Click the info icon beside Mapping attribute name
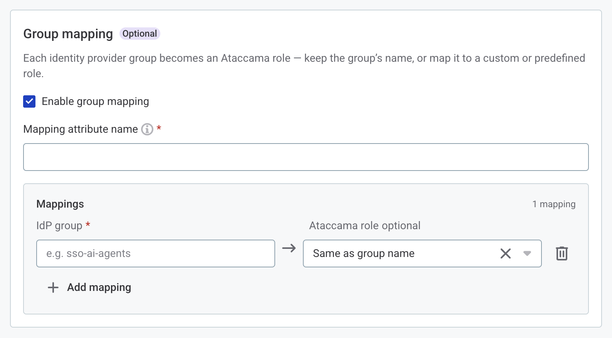The image size is (612, 338). 147,129
